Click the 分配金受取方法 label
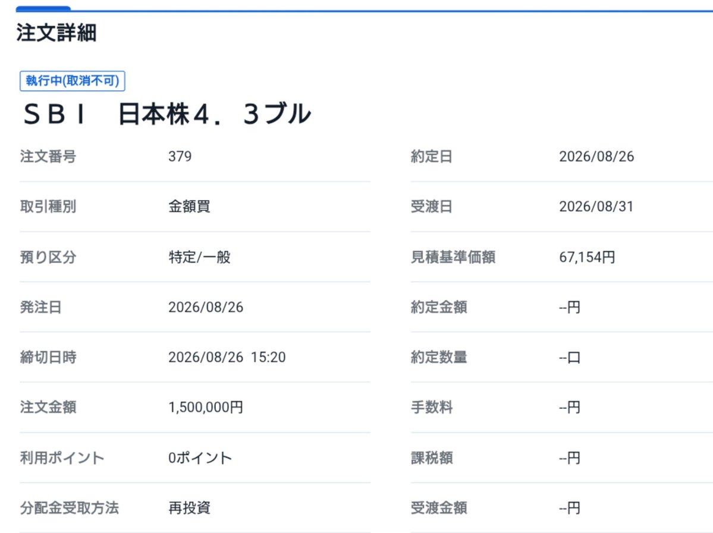Viewport: 713px width, 533px height. (69, 507)
